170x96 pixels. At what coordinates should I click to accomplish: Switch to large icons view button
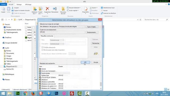168,90
